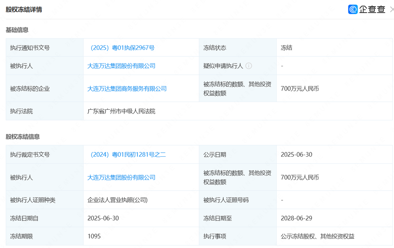
Task: Click the 广东省广州市中级人民法院 court name
Action: pos(121,111)
